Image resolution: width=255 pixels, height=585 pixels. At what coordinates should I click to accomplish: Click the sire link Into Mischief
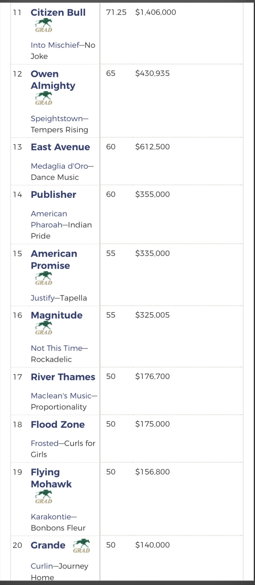[55, 45]
